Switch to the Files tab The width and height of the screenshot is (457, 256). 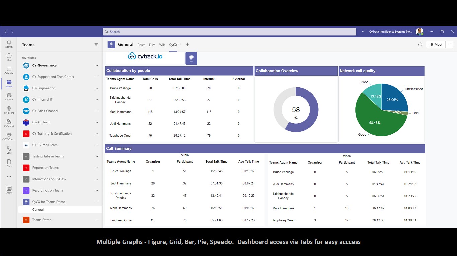(x=152, y=45)
